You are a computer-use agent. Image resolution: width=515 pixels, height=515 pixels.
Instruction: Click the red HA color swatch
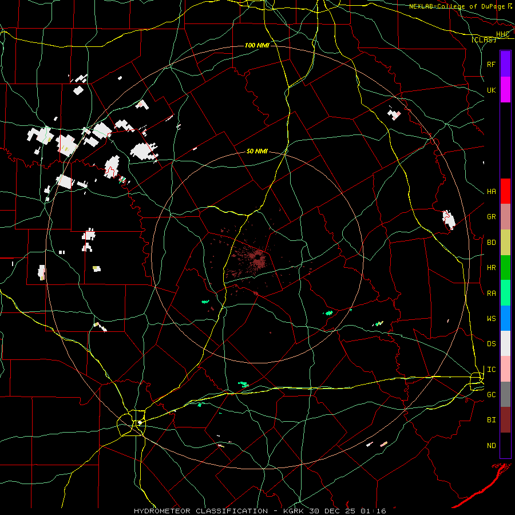click(x=505, y=191)
